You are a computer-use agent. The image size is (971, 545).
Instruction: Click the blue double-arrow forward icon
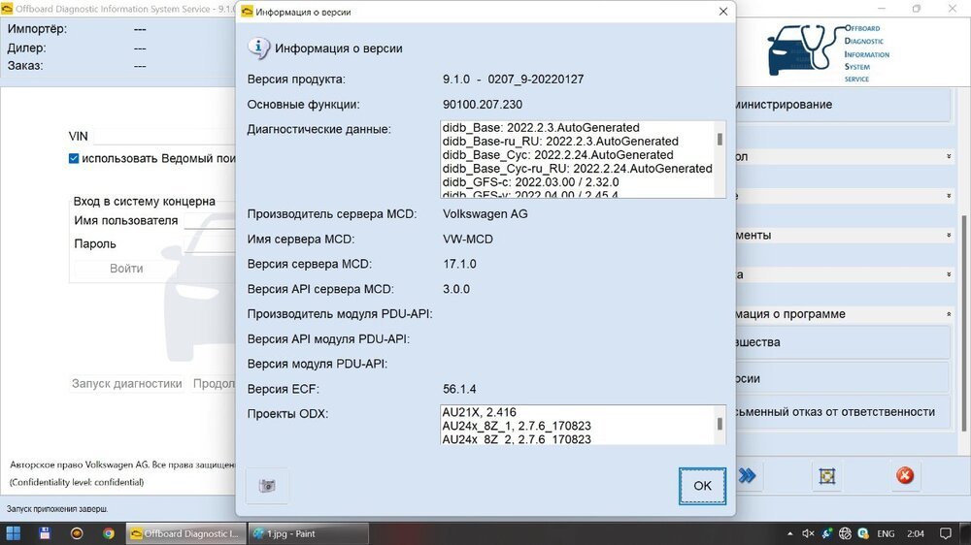747,475
